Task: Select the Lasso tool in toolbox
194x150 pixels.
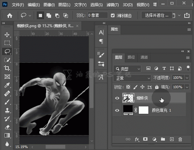Action: (7, 51)
